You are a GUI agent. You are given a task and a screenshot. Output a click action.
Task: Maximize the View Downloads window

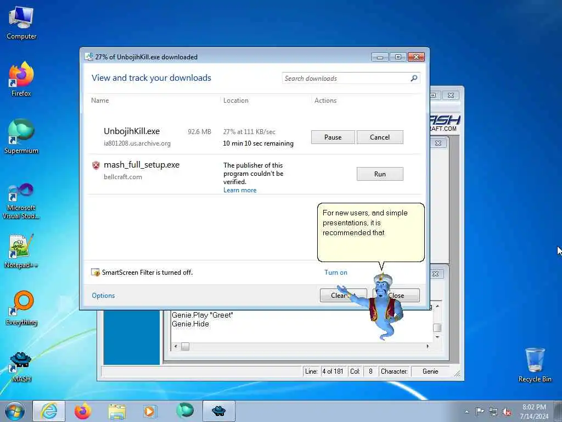coord(398,57)
